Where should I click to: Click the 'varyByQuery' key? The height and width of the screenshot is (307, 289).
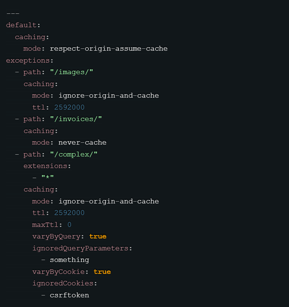click(x=56, y=236)
